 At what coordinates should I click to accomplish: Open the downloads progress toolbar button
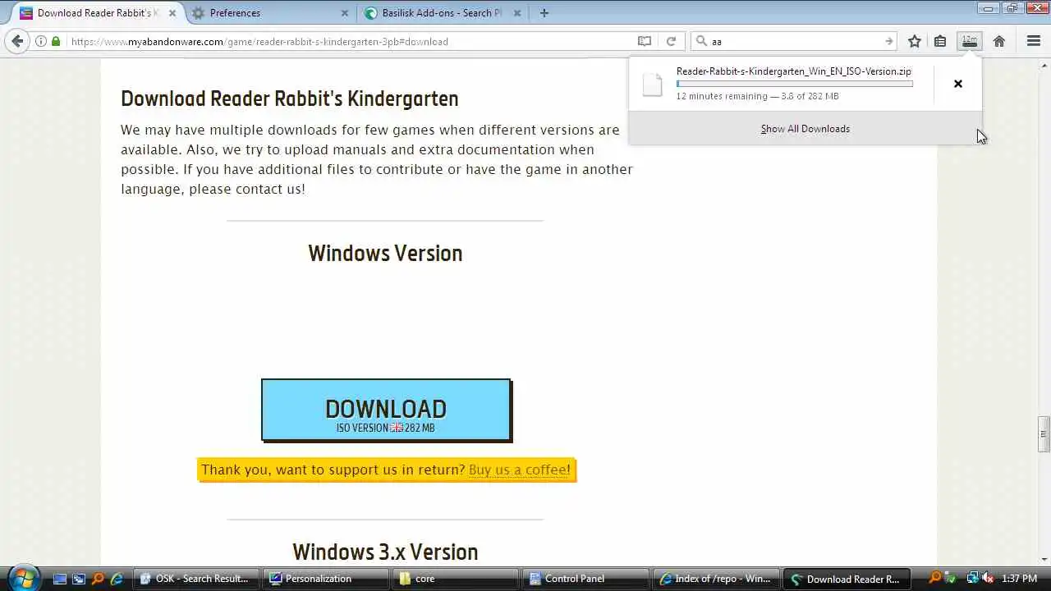[x=970, y=41]
